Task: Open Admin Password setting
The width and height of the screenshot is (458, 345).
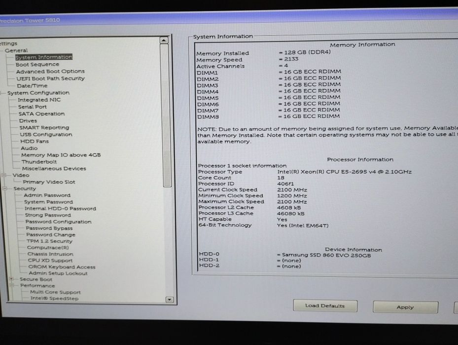Action: 47,195
